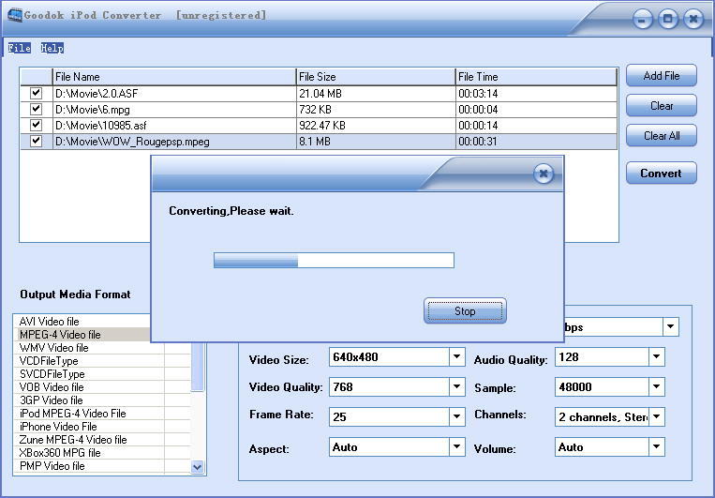Click the format list scrollbar down arrow

[197, 467]
